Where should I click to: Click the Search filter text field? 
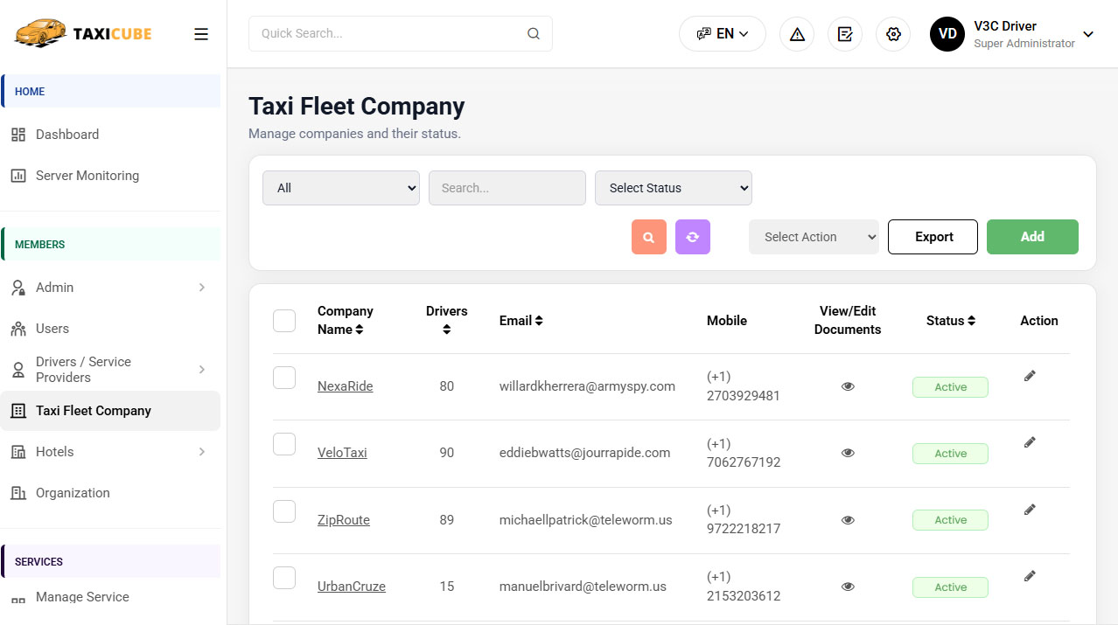[x=507, y=188]
